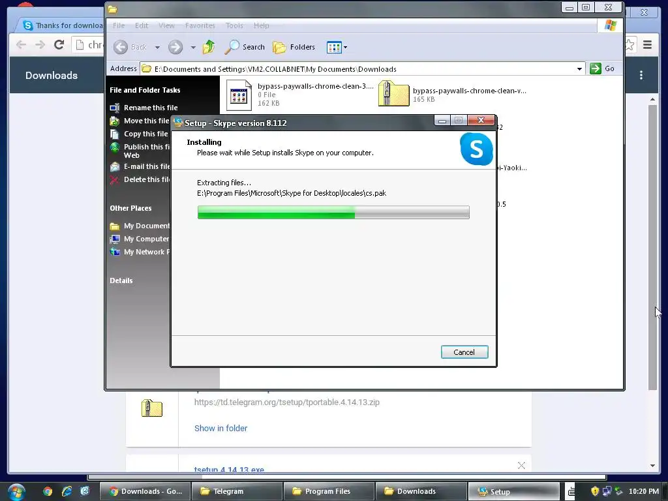The image size is (668, 501).
Task: Click the clock showing 10:20 PM
Action: (644, 491)
